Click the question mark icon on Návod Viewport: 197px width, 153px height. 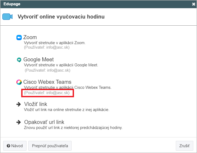click(8, 146)
